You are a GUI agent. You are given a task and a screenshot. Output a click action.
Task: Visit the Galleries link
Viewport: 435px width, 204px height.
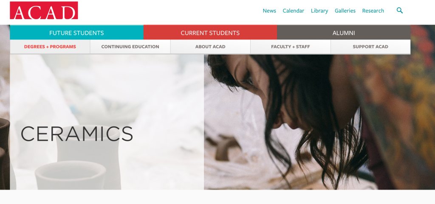[345, 11]
